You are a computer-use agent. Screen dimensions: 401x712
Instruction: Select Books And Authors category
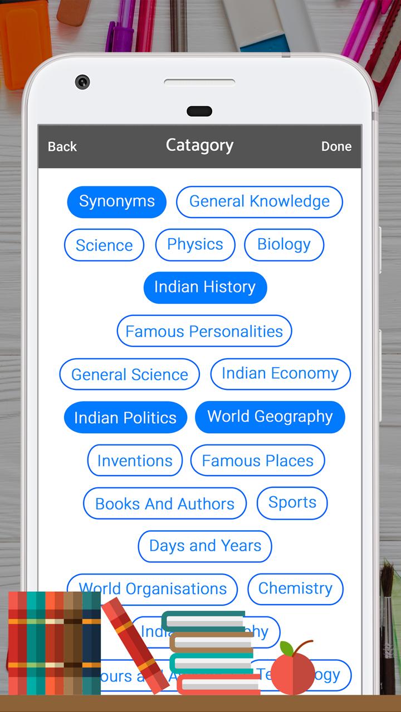pos(165,503)
